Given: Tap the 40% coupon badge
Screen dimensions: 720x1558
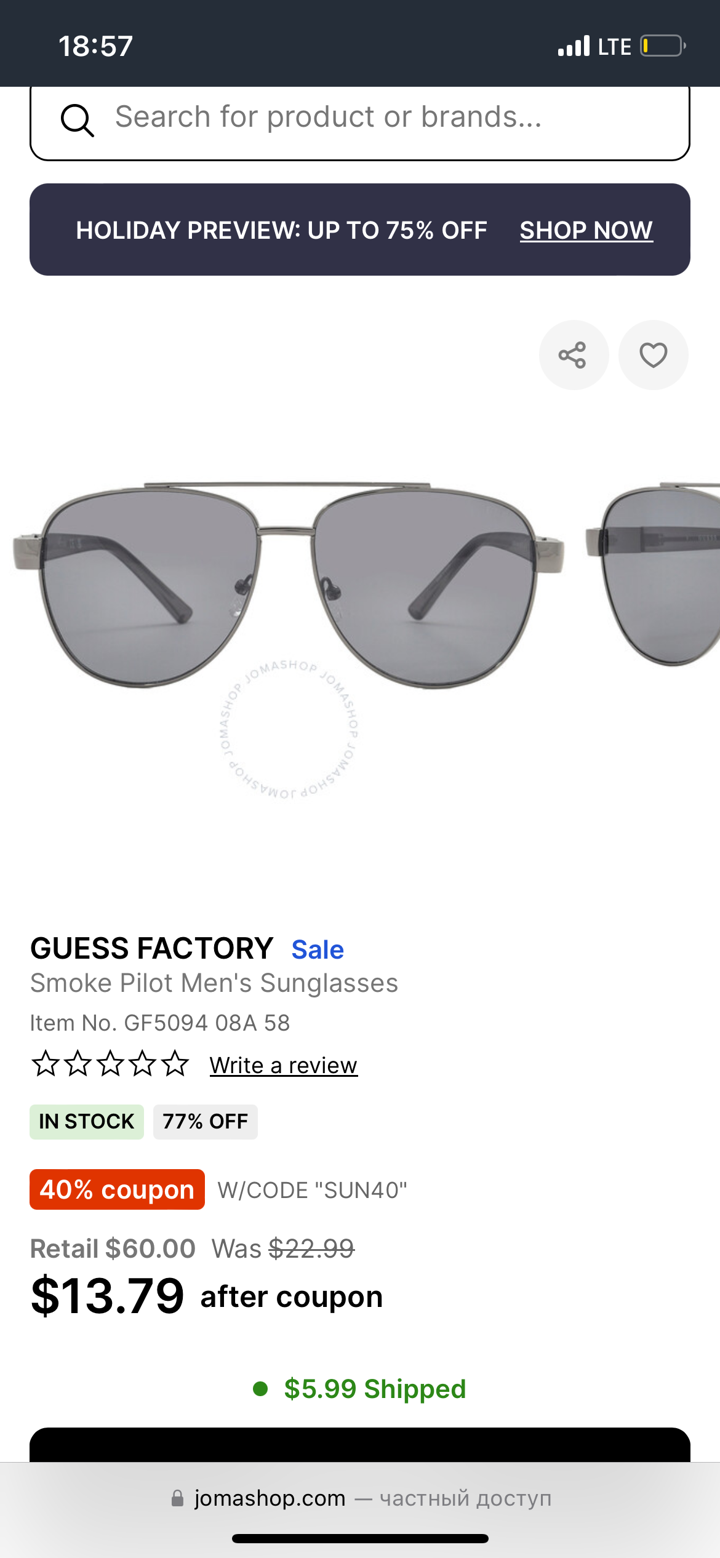Looking at the screenshot, I should click(x=117, y=1189).
